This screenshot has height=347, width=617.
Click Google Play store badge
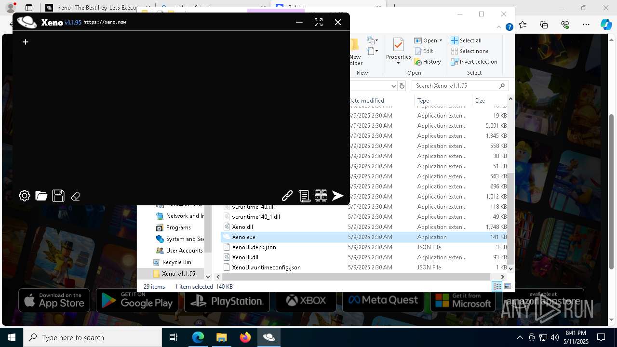(137, 301)
